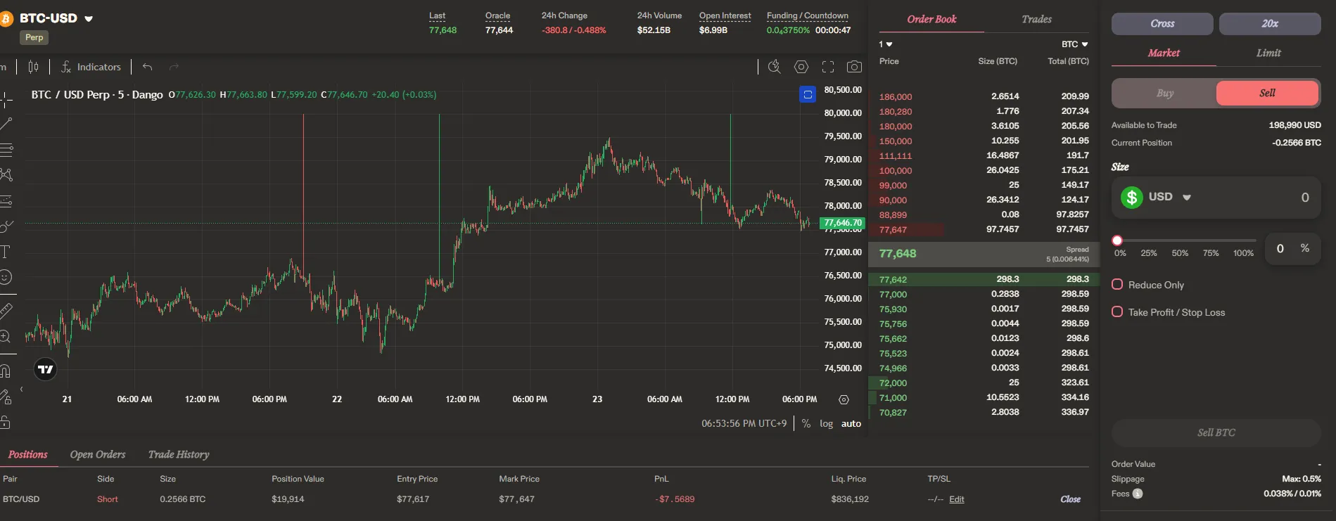This screenshot has height=521, width=1336.
Task: Toggle log scale on the chart
Action: click(x=826, y=423)
